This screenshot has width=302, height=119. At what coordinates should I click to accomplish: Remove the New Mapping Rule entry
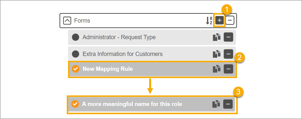tap(228, 69)
